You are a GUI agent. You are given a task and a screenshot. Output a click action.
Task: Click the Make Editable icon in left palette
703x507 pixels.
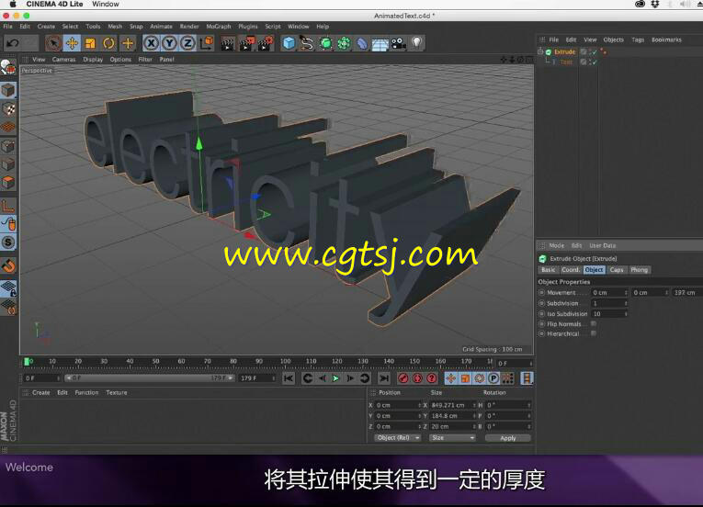click(x=8, y=68)
